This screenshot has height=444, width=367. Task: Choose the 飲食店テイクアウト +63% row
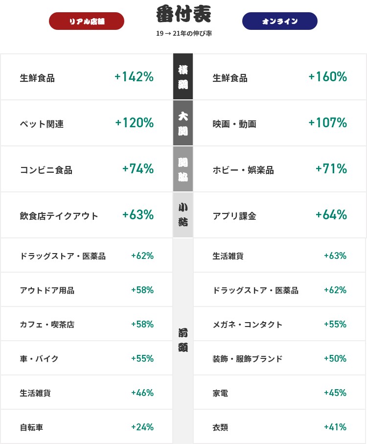point(87,215)
